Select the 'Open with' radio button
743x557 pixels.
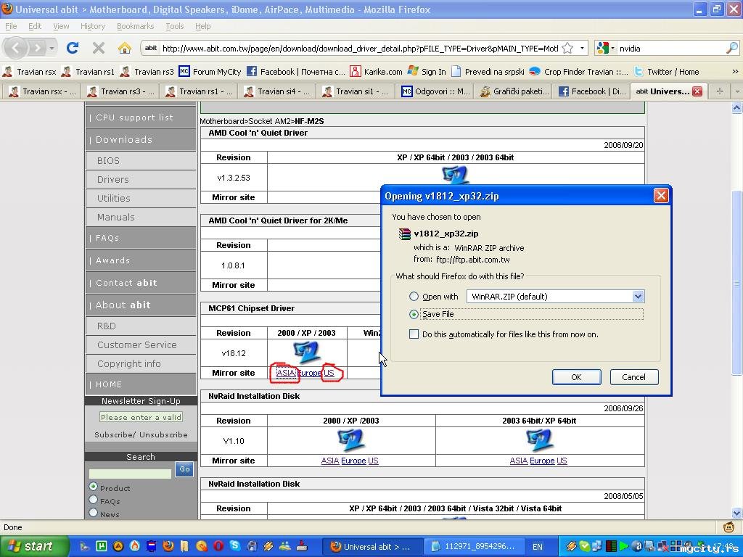point(414,297)
